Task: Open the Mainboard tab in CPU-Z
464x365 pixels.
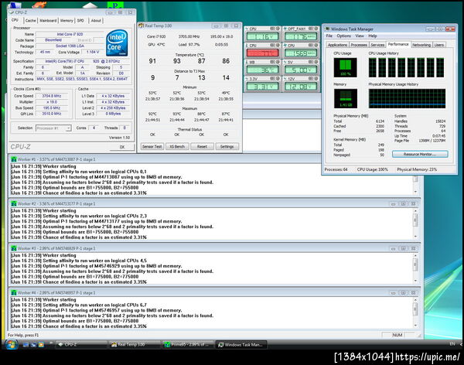Action: point(48,21)
